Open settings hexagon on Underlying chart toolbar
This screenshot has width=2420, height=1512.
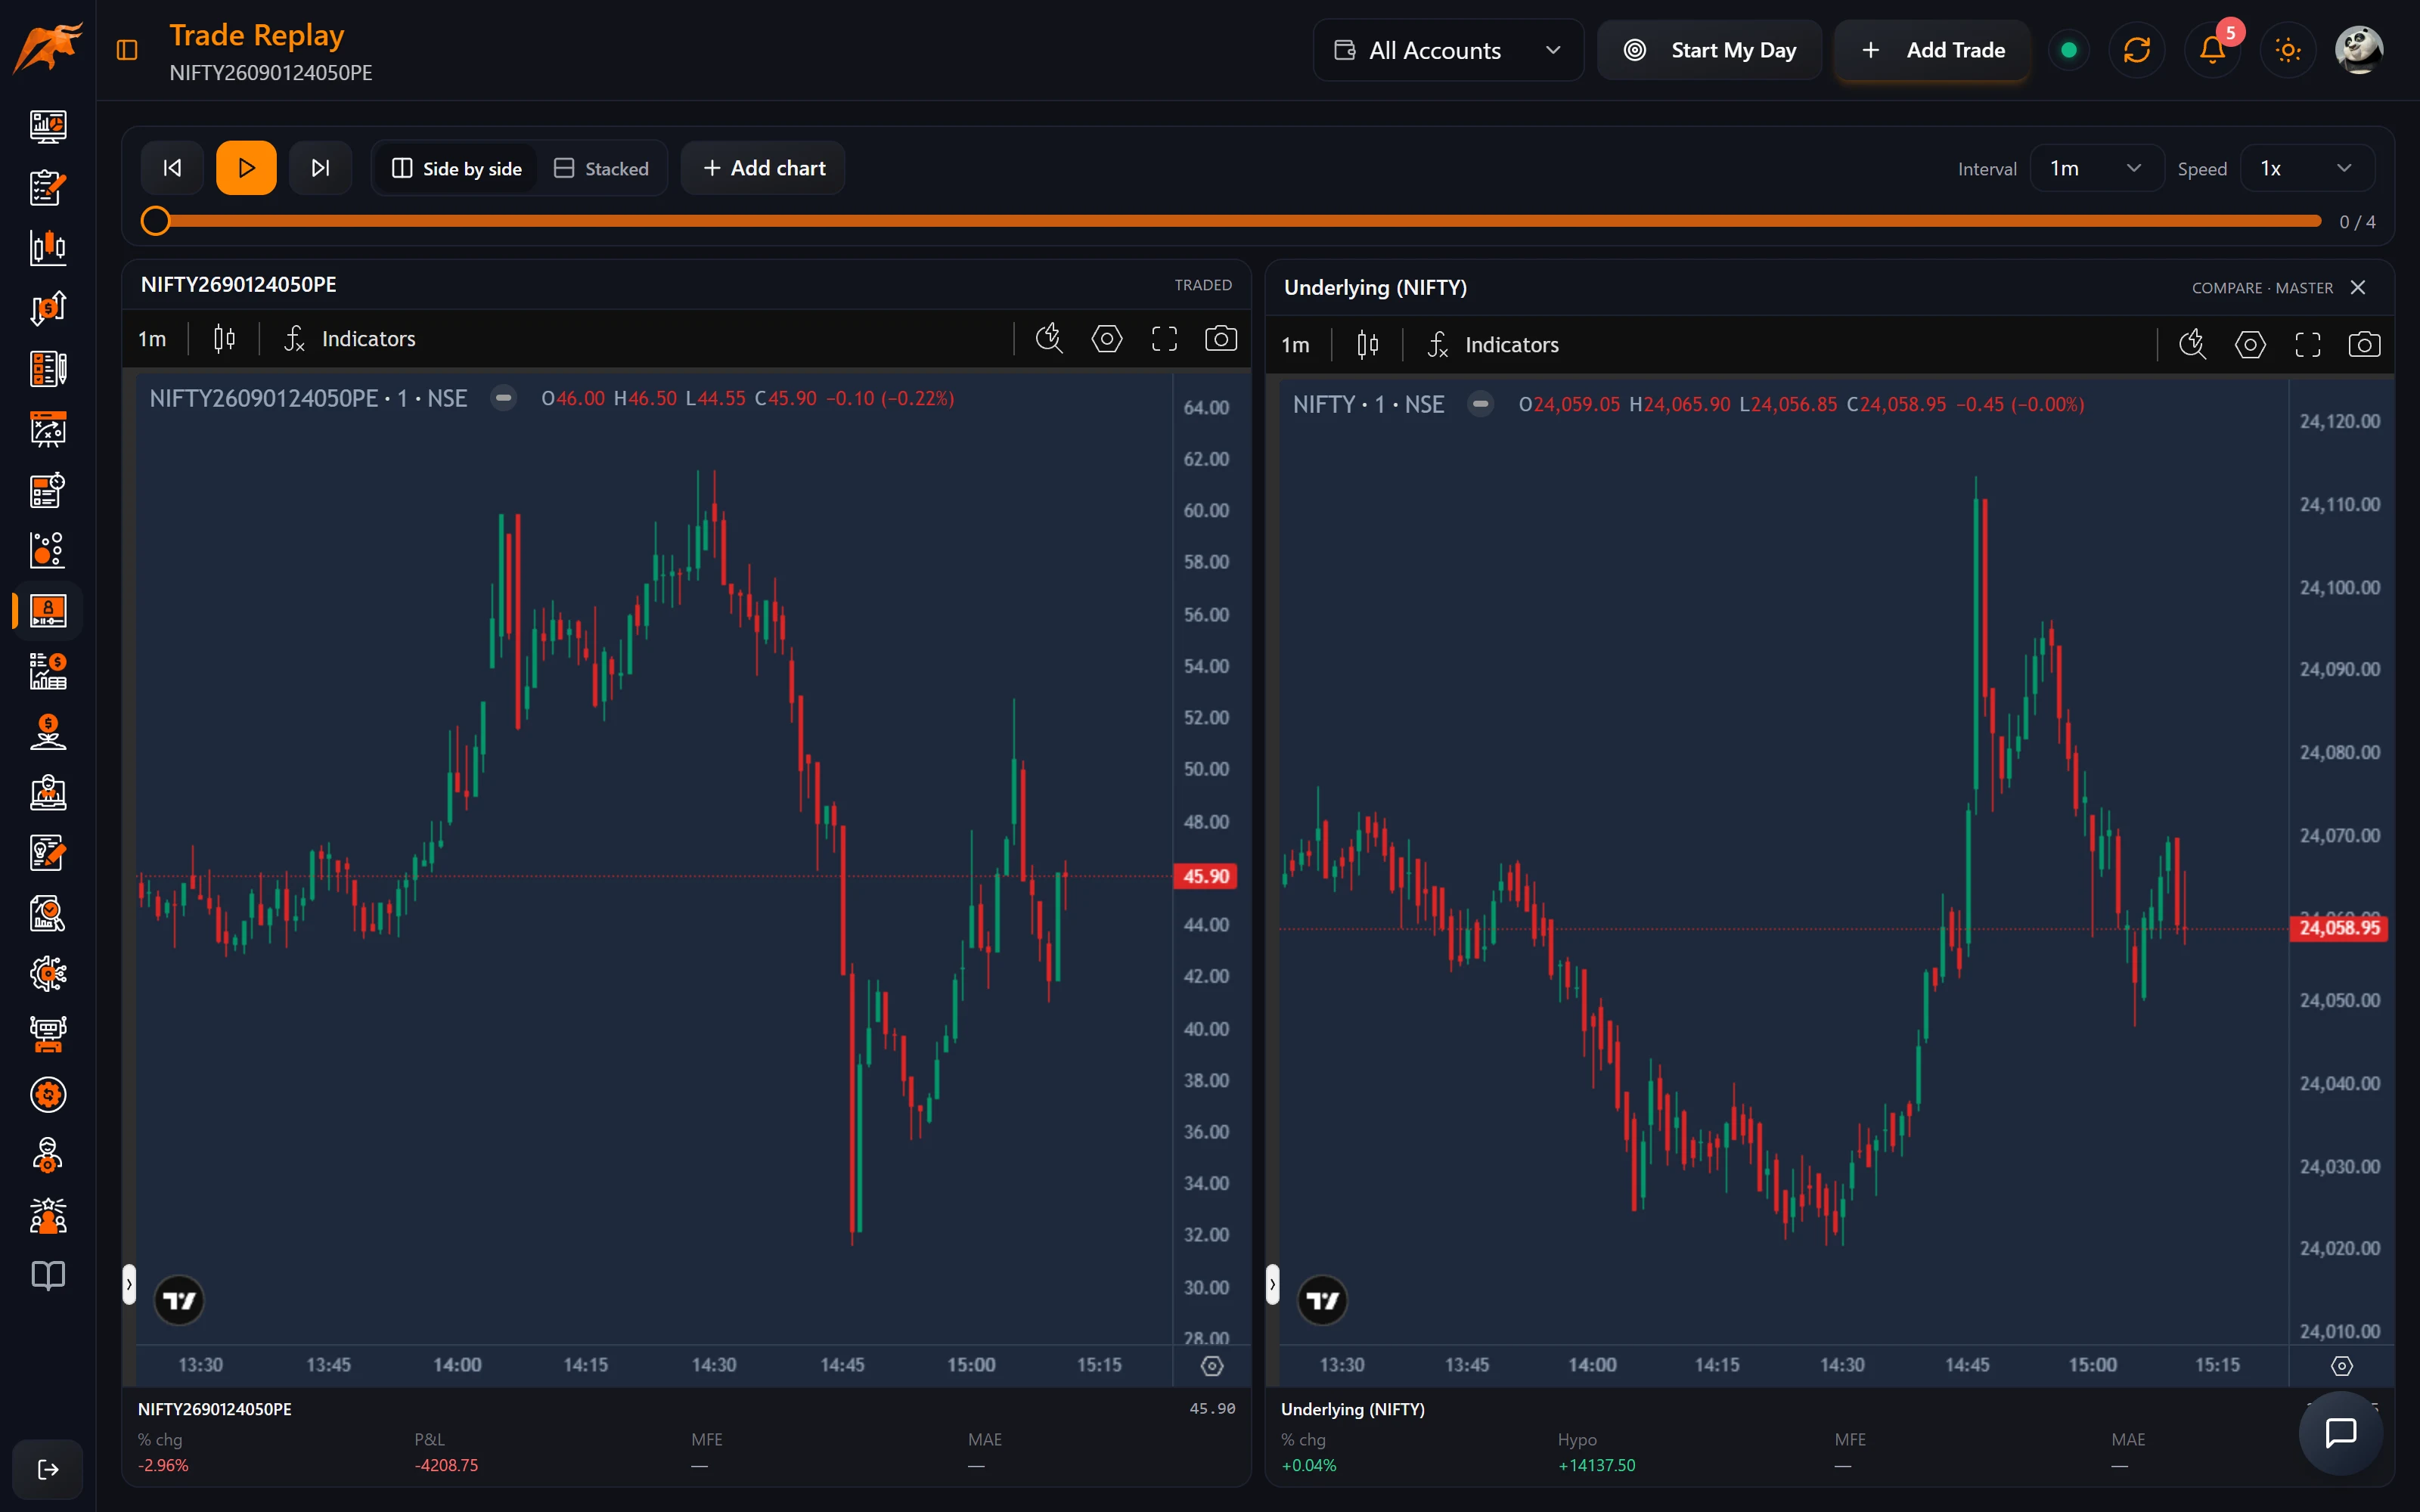2250,345
